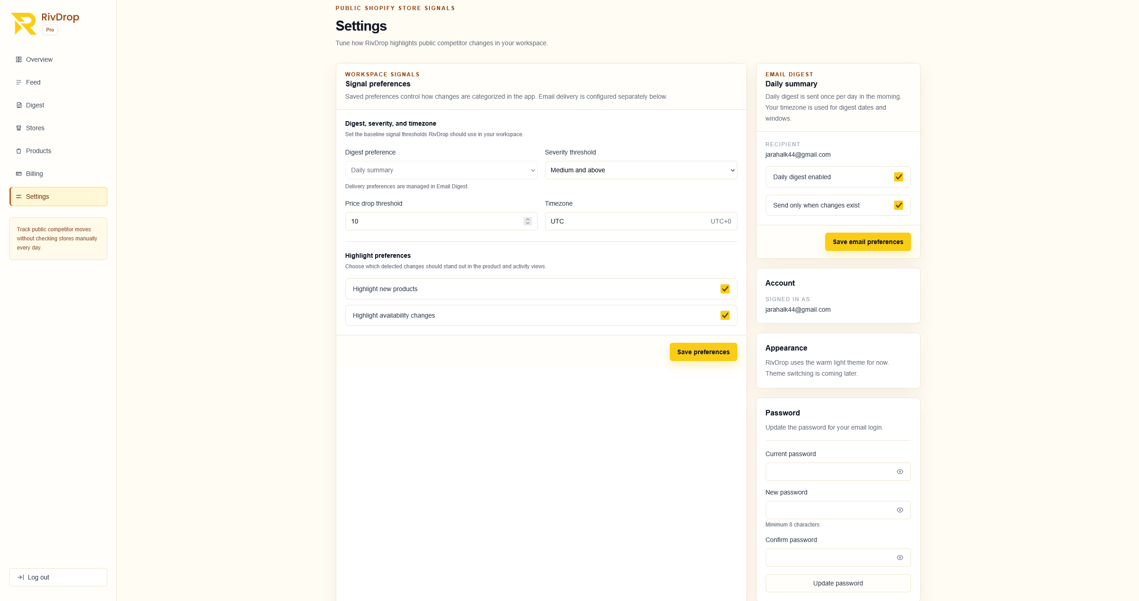
Task: Click Save preferences button
Action: pos(703,352)
